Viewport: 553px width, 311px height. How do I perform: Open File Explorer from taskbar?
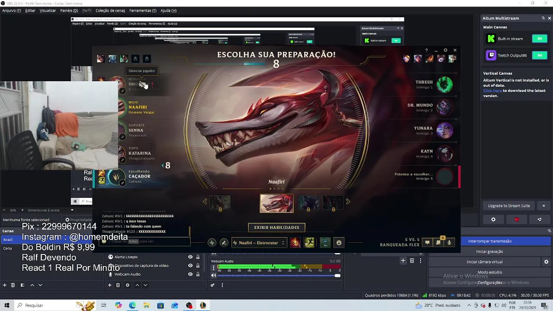click(x=146, y=305)
